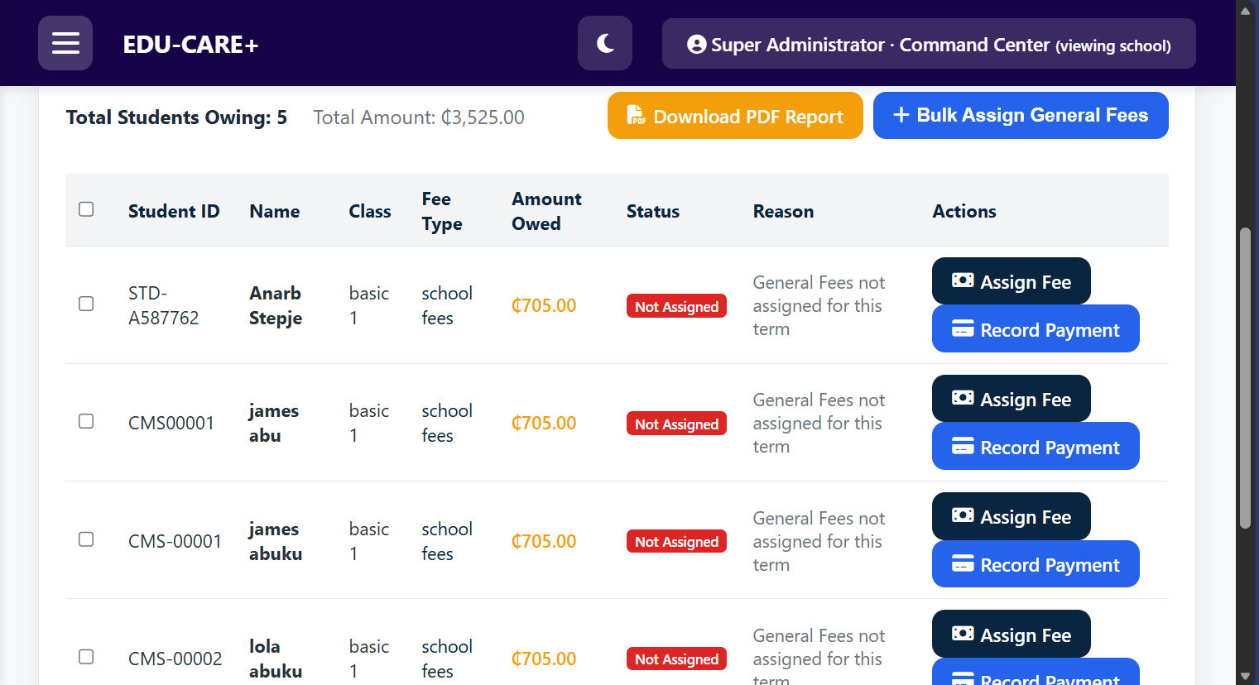Screen dimensions: 1259x685
Task: Record Payment for Anarb Stepje
Action: click(1036, 329)
